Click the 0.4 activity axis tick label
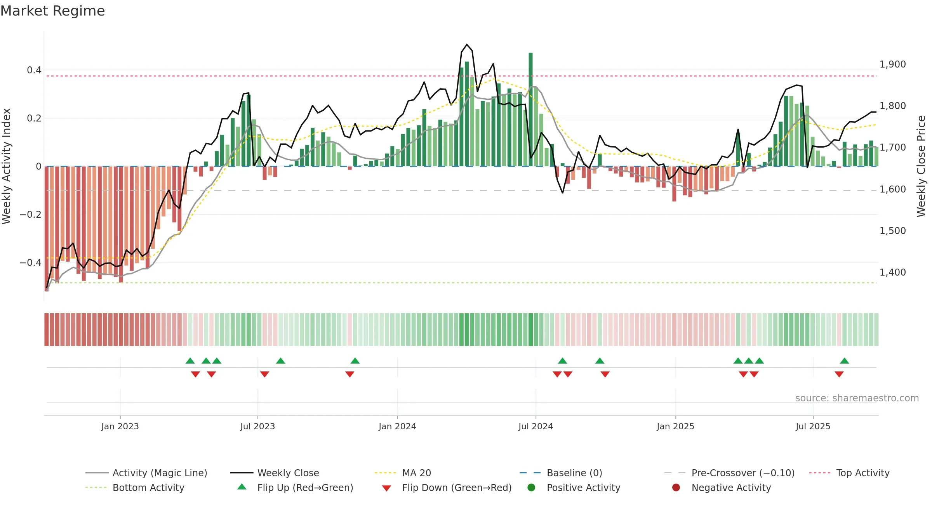 (x=34, y=70)
